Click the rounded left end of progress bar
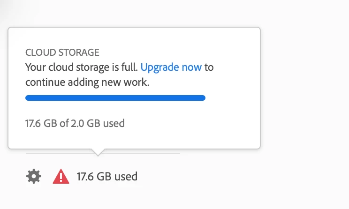The width and height of the screenshot is (349, 209). (x=28, y=98)
